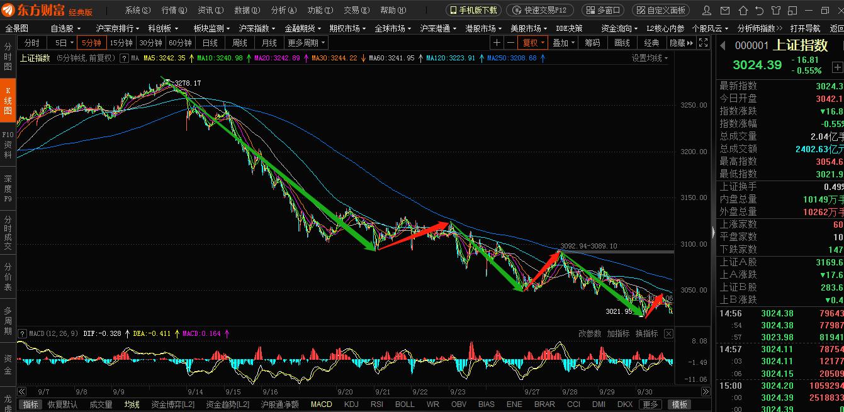Toggle the K线图 candlestick view in left sidebar
Screen dimensions: 844x412
click(x=7, y=101)
